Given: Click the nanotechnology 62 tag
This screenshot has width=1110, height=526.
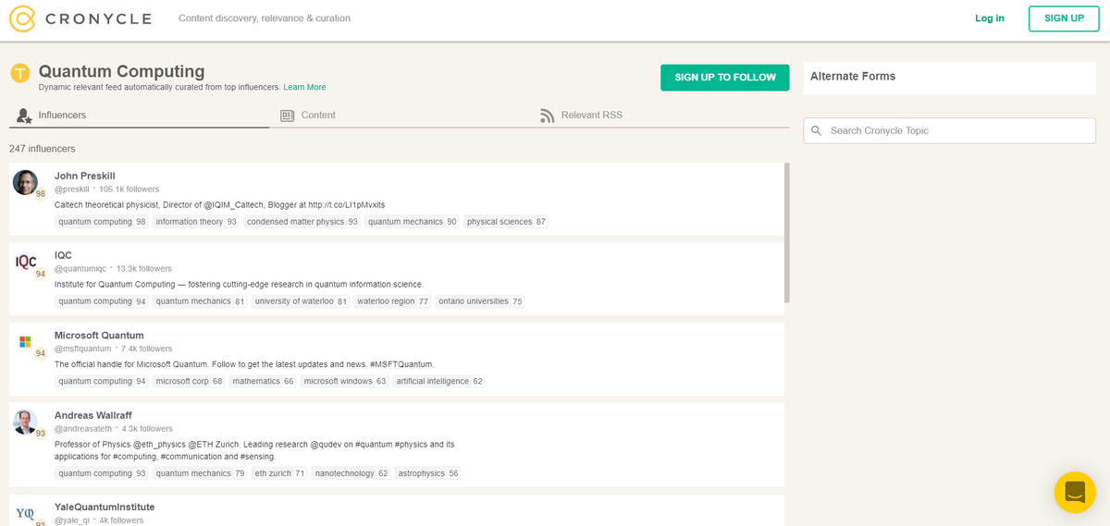Looking at the screenshot, I should pos(351,473).
